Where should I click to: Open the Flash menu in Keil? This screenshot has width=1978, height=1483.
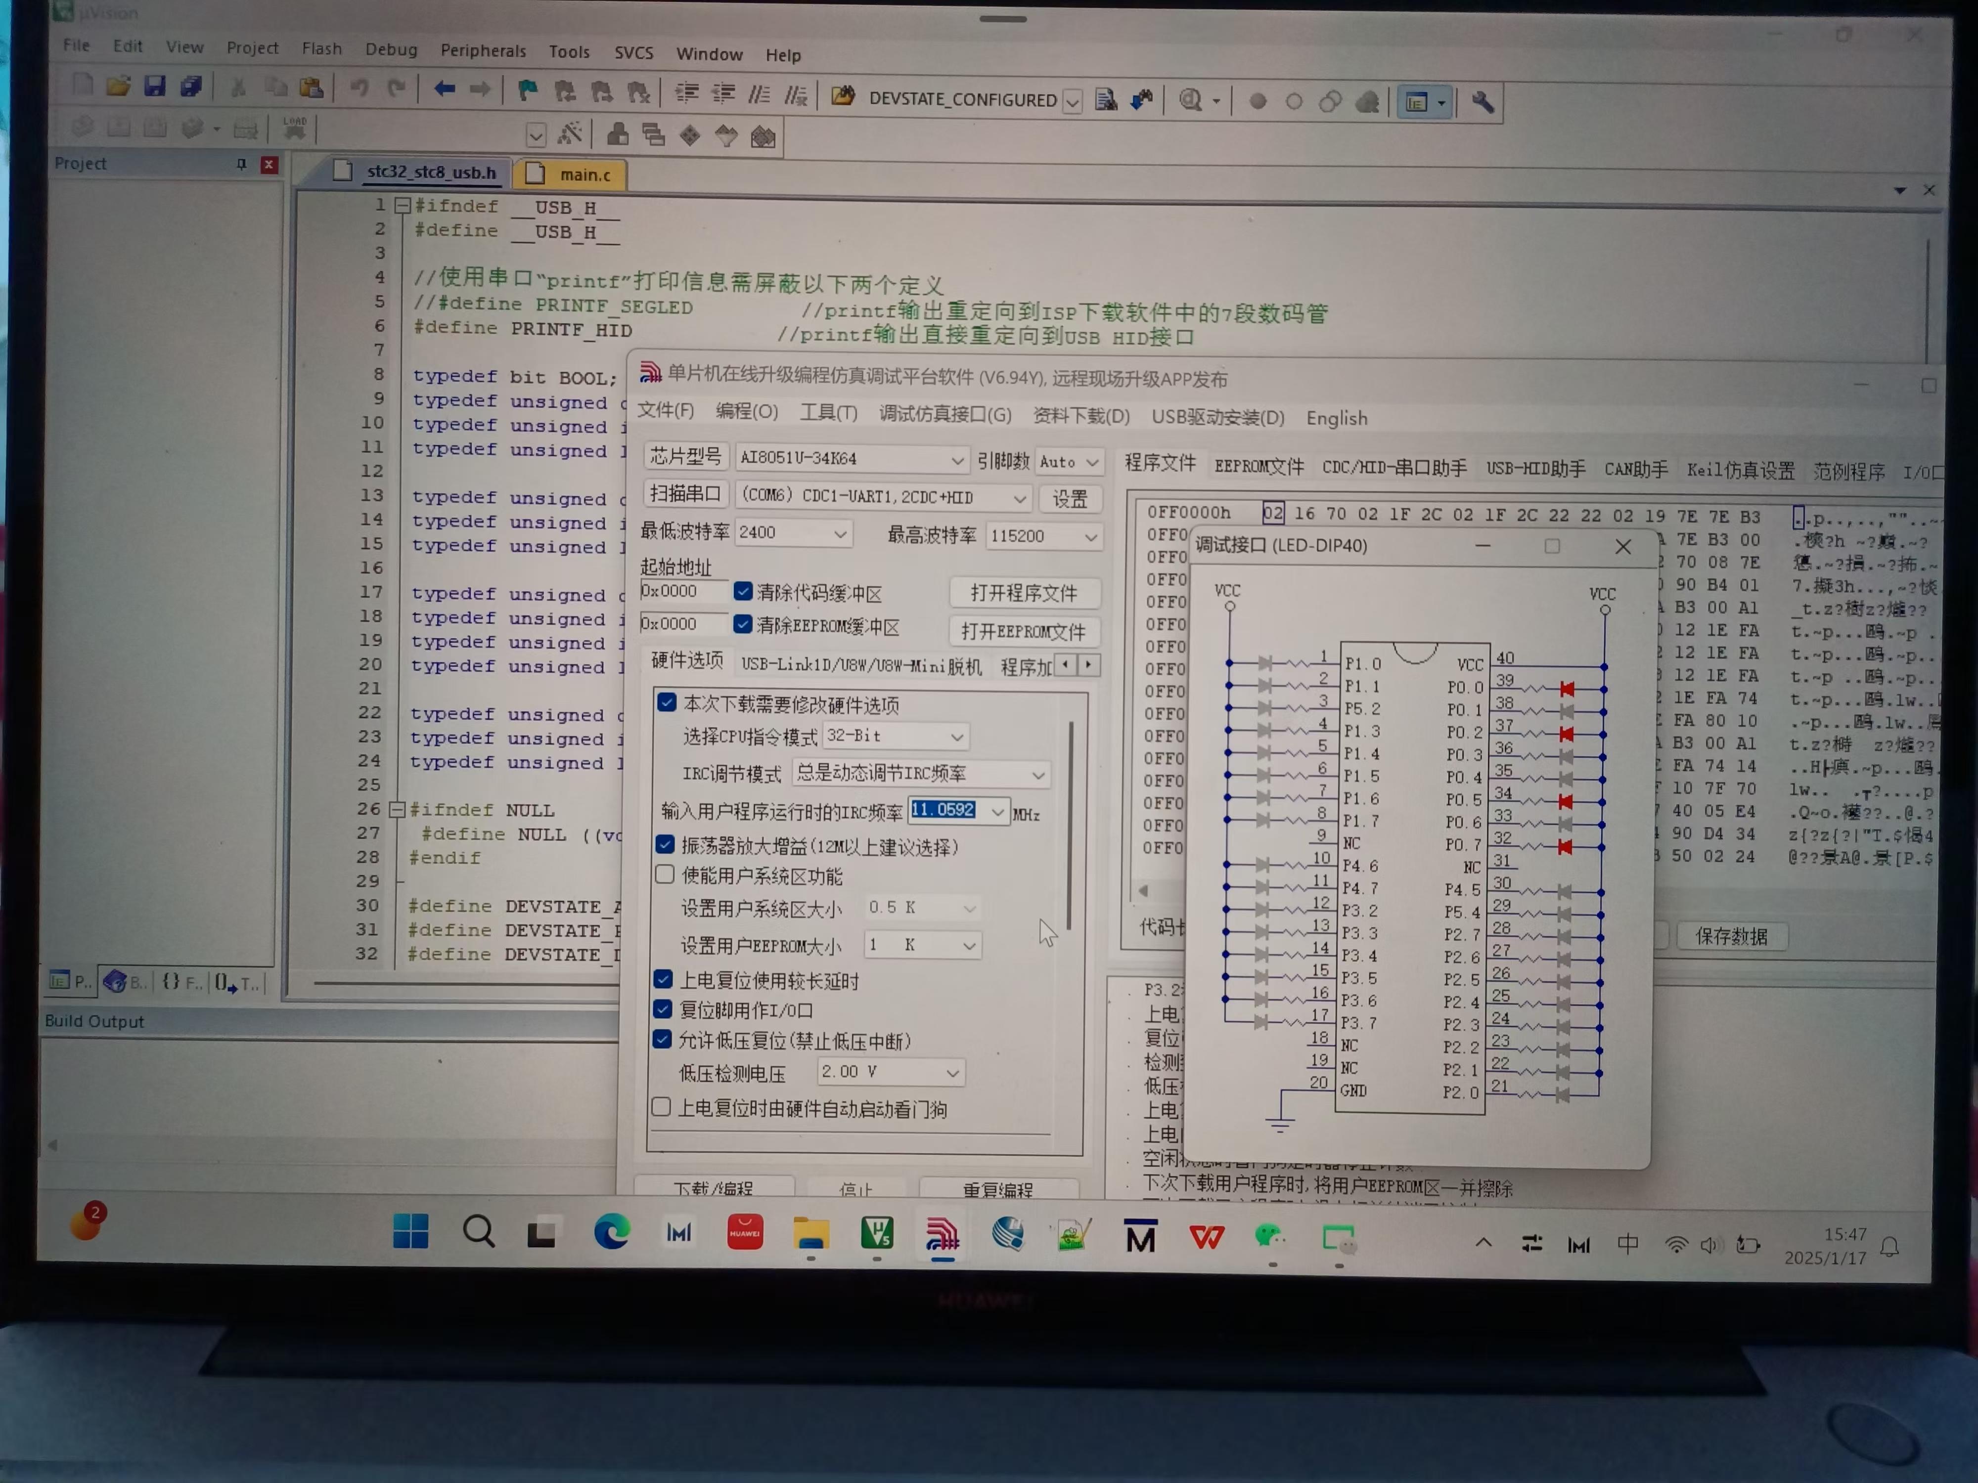click(x=322, y=48)
